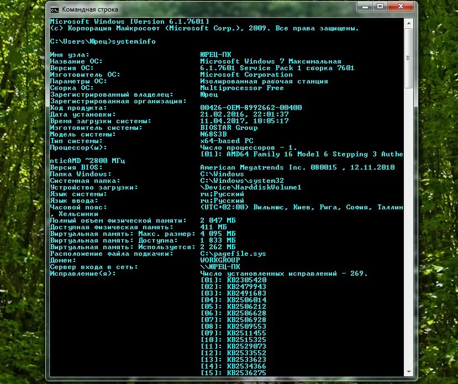This screenshot has height=384, width=458.
Task: Click 'Изолированная рабочая станция' value
Action: (264, 81)
